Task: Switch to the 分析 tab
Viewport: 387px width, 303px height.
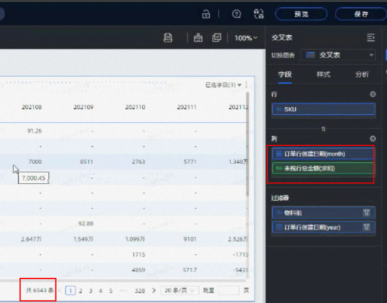Action: coord(362,75)
